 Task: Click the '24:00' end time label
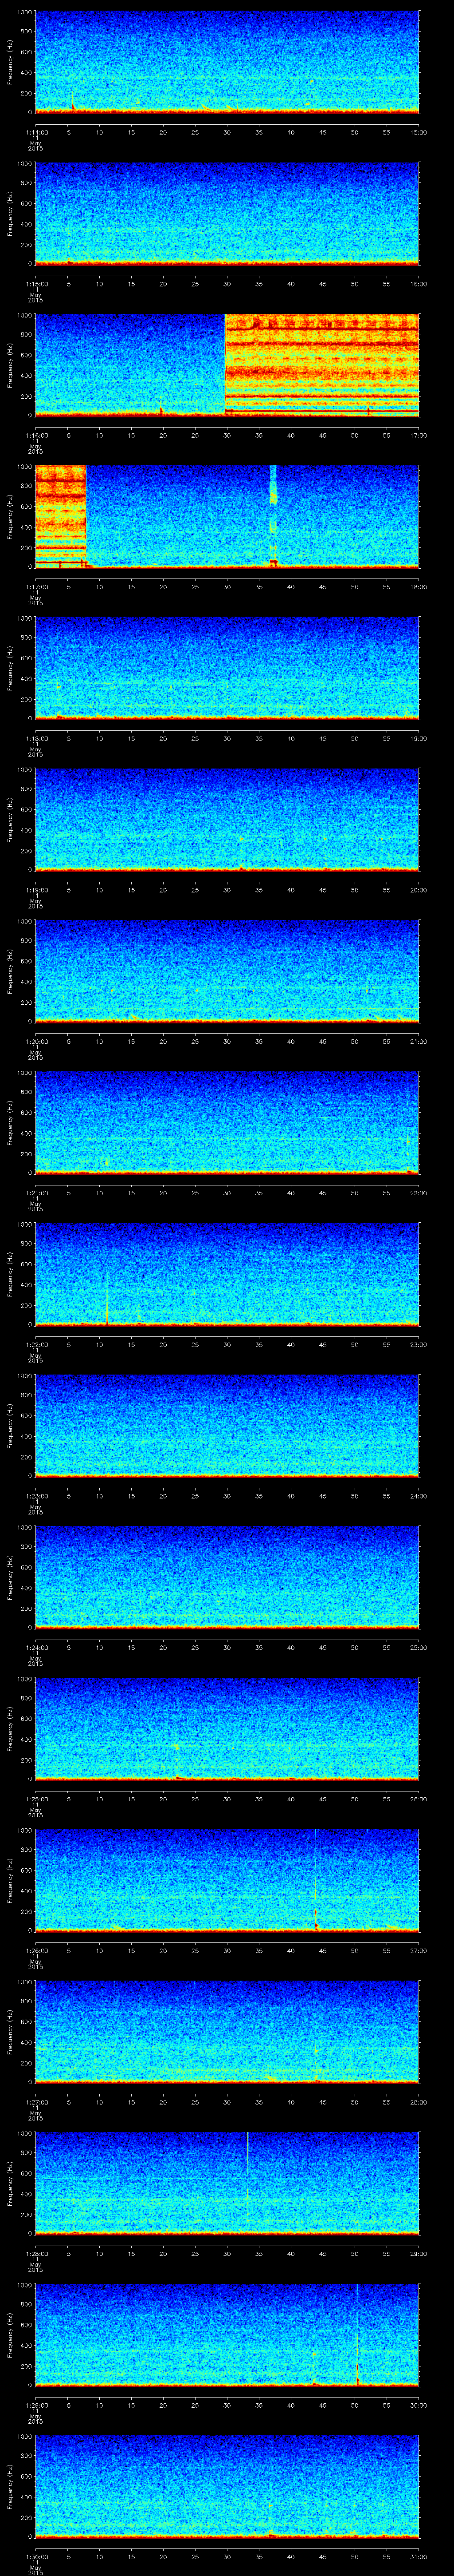(418, 1496)
